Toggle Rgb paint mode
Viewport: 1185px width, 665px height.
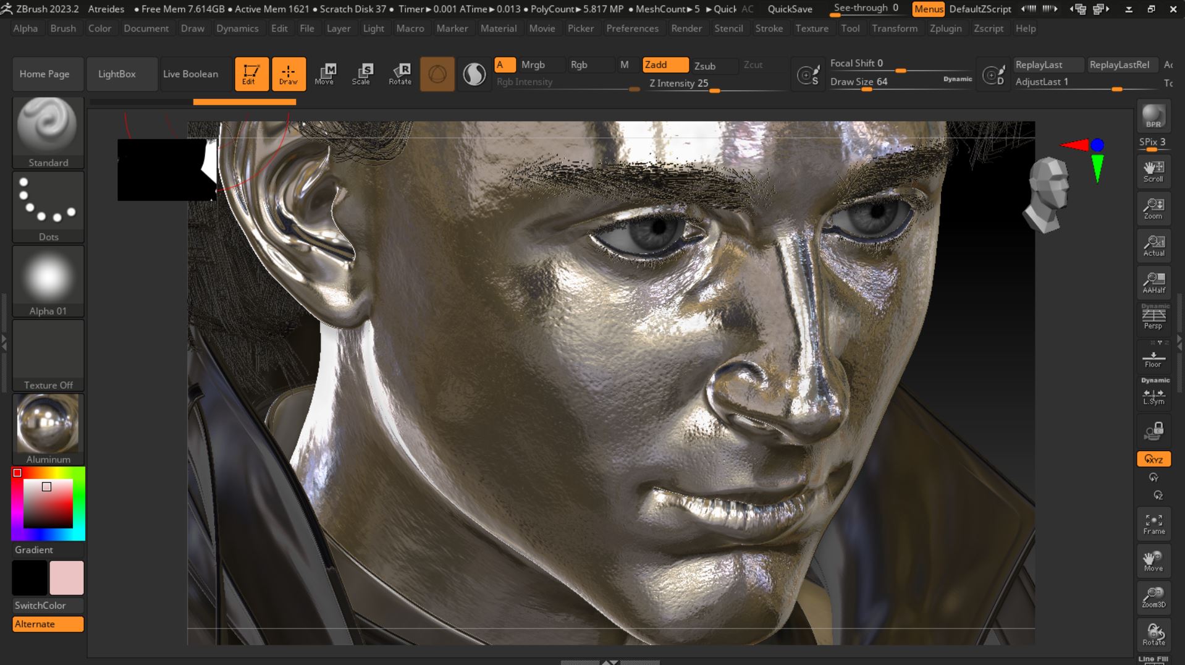coord(591,65)
